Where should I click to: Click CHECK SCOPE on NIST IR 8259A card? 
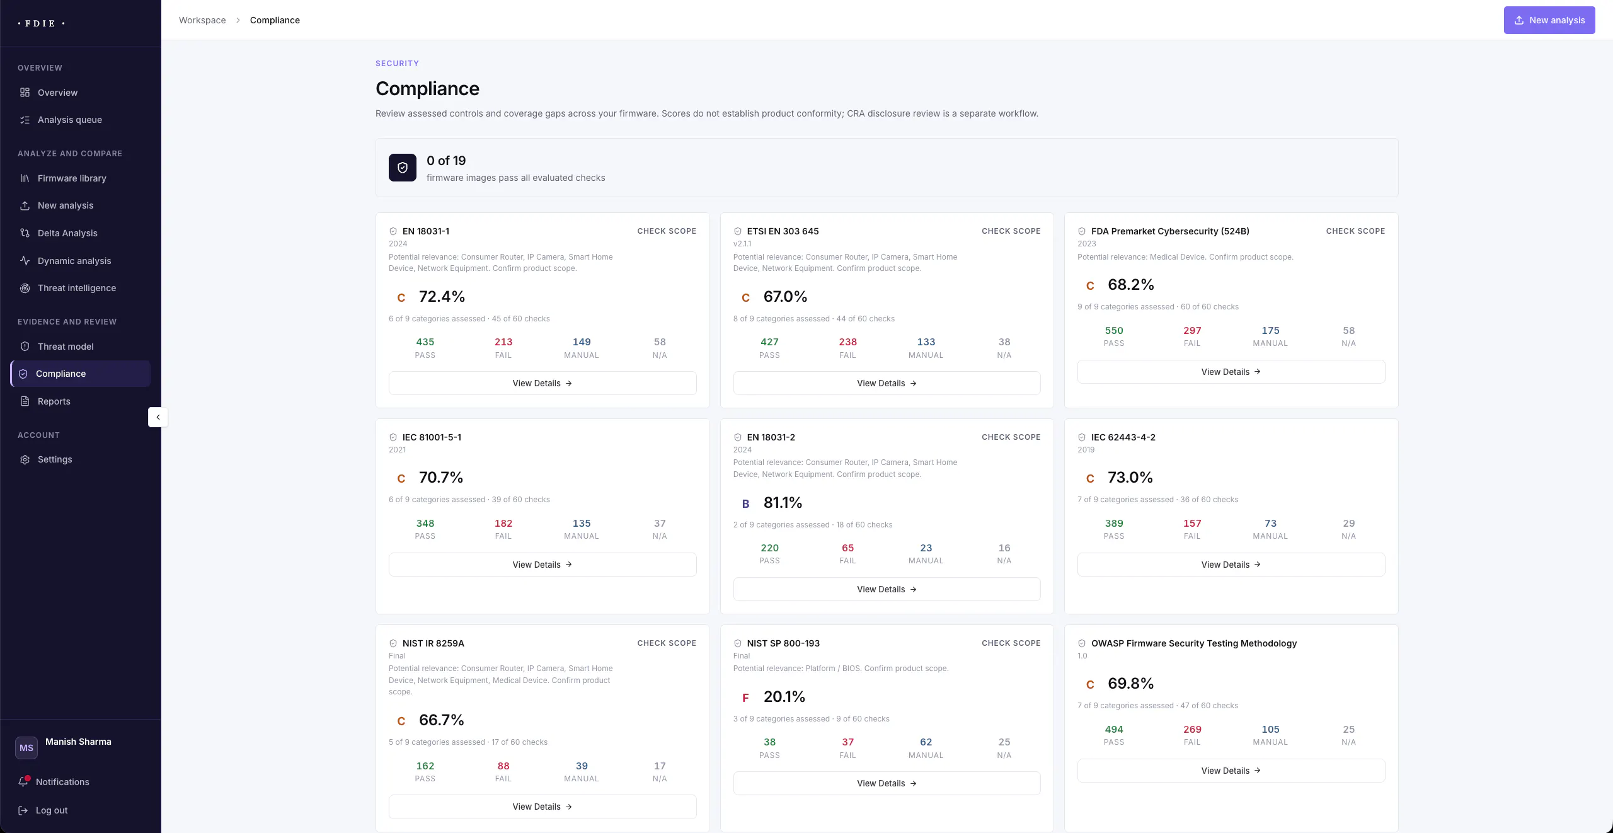(667, 643)
